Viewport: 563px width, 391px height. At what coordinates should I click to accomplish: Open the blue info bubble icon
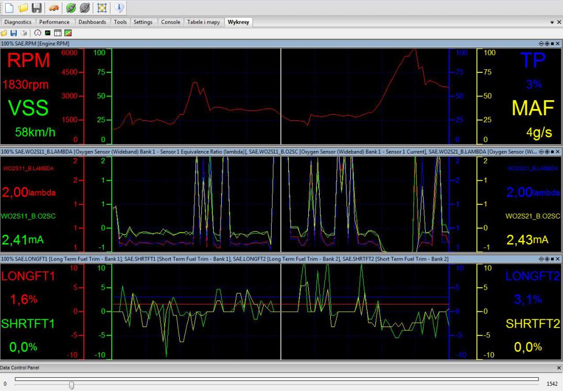119,8
